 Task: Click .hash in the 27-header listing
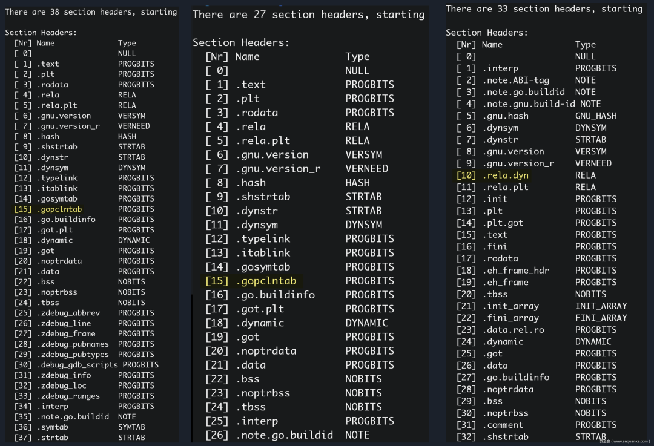pos(251,183)
